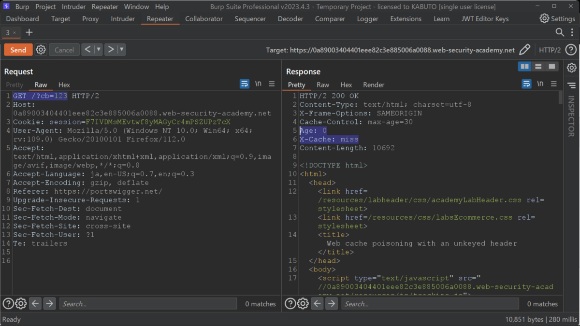The width and height of the screenshot is (580, 326).
Task: Switch to the Collaborator tab
Action: tap(204, 19)
